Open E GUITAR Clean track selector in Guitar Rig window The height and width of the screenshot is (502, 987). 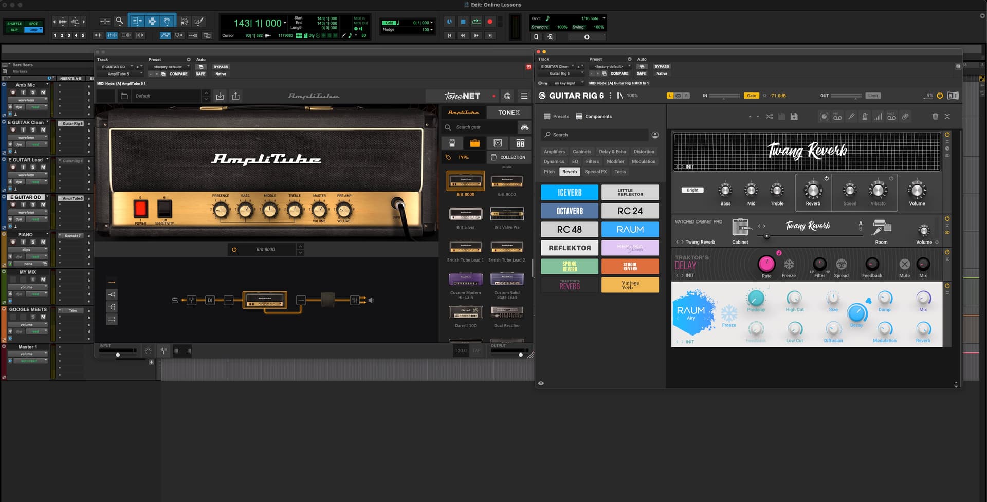[x=556, y=66]
